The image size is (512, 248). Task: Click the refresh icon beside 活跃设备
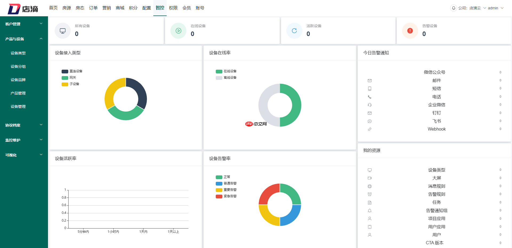coord(294,30)
